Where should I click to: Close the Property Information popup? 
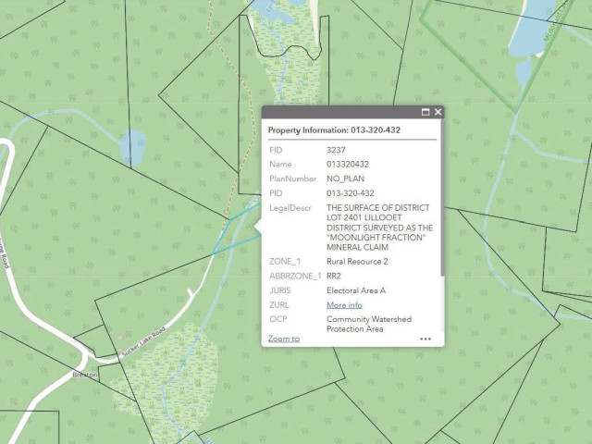(x=438, y=112)
